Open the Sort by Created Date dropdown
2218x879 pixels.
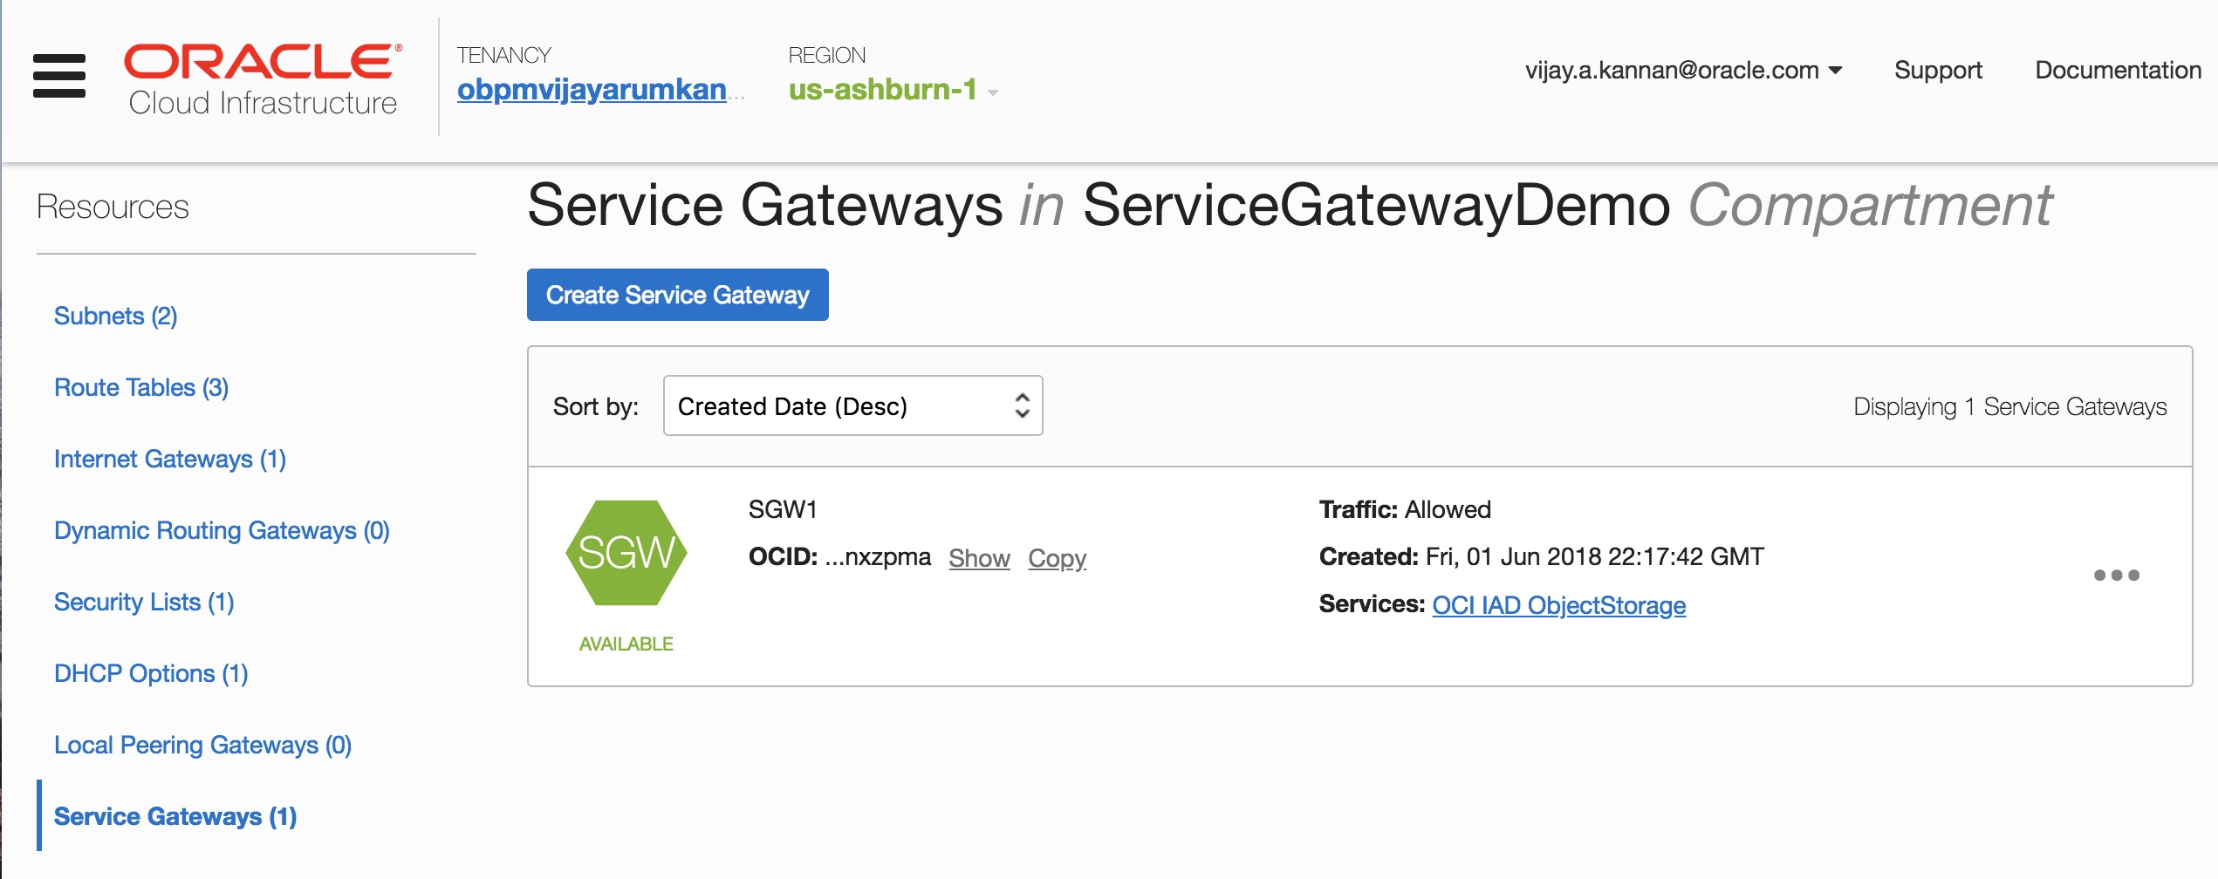(852, 406)
